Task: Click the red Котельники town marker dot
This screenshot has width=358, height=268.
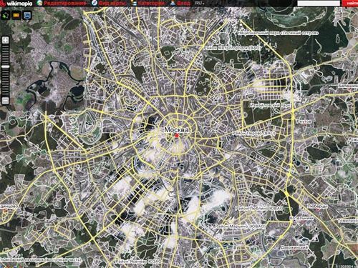Action: 302,222
